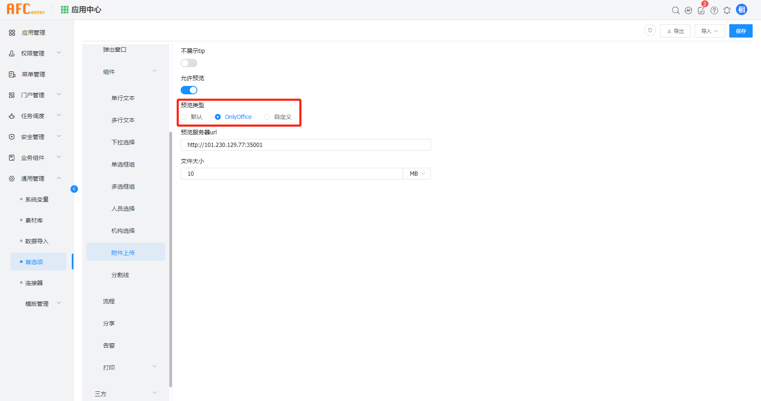Select 分割线 in the component list
This screenshot has height=401, width=761.
click(120, 275)
